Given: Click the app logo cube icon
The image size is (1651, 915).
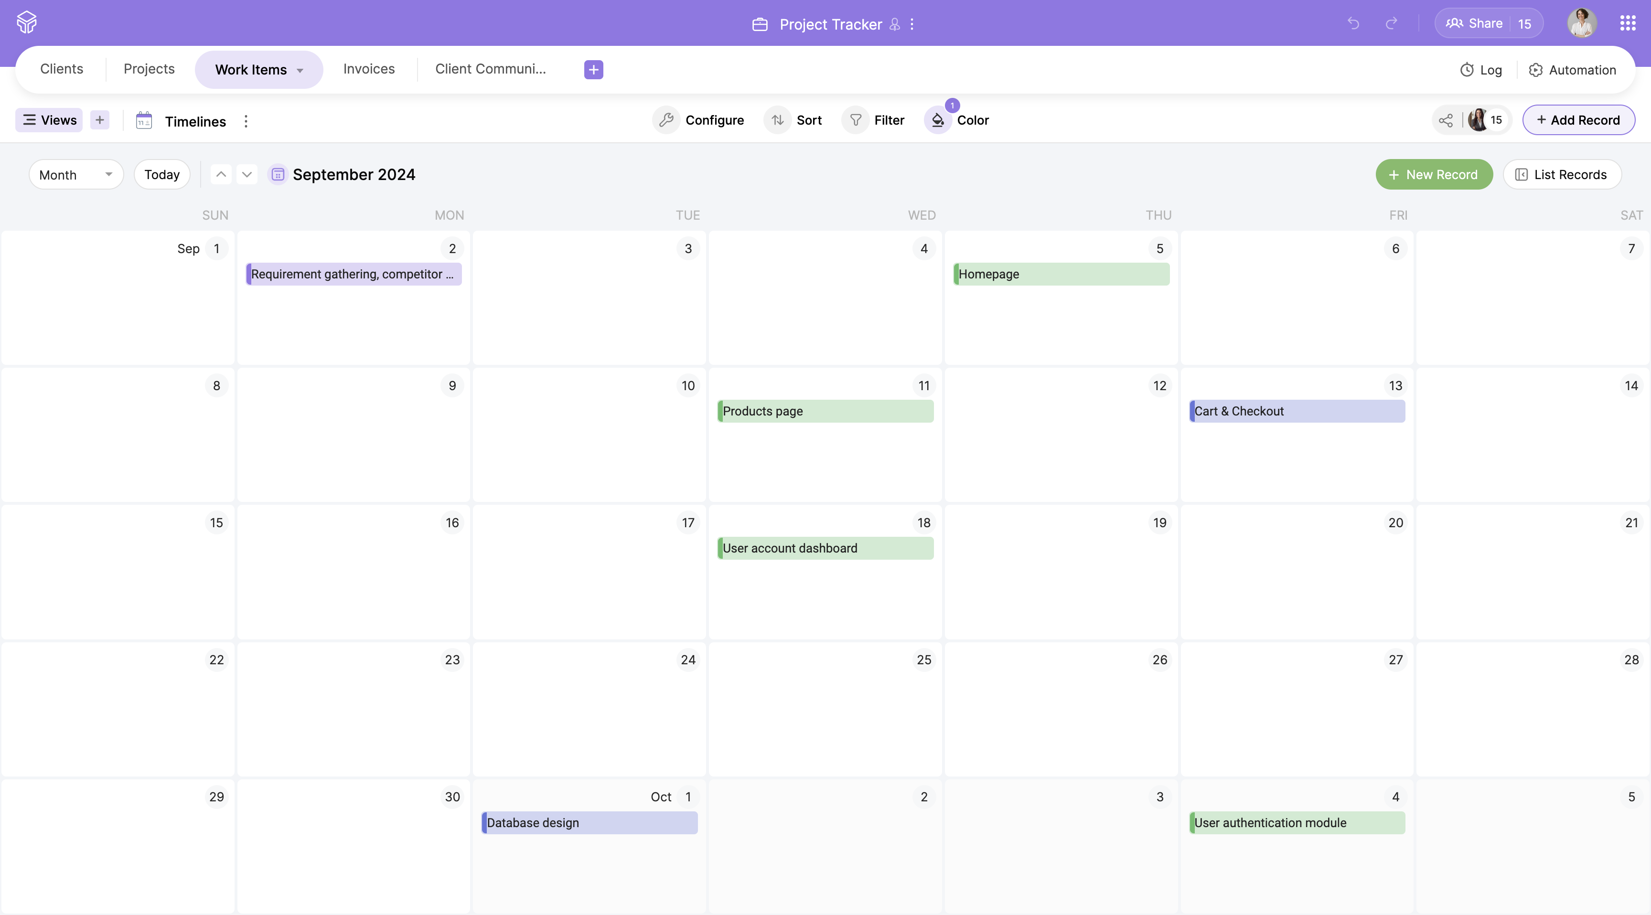Looking at the screenshot, I should coord(27,22).
